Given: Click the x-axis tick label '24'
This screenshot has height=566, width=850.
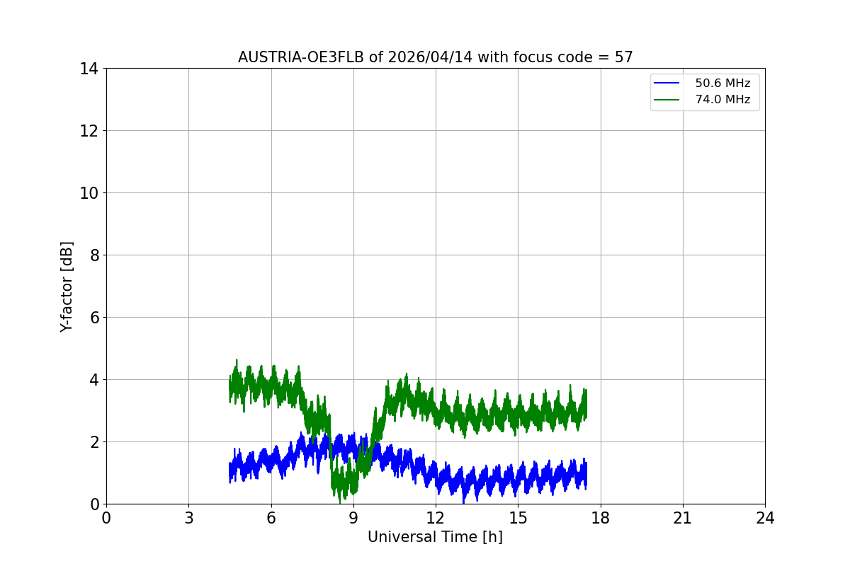Looking at the screenshot, I should coord(765,518).
